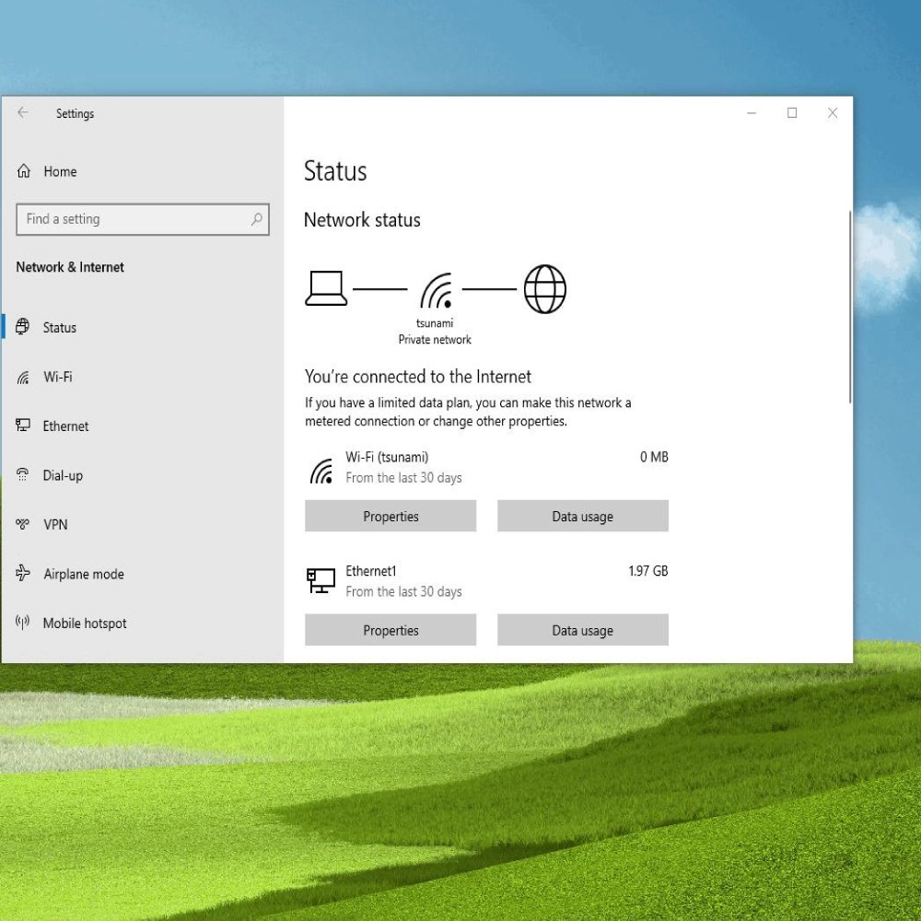Click the globe Internet icon in network diagram
The width and height of the screenshot is (921, 921).
(544, 289)
